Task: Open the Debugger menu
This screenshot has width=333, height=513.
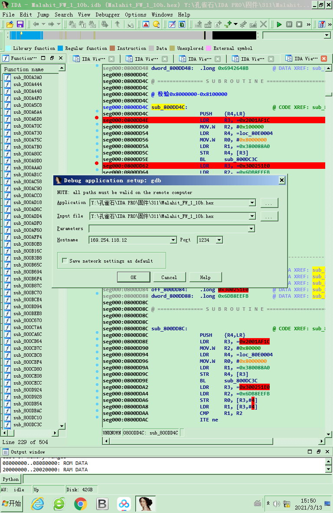Action: pos(108,15)
